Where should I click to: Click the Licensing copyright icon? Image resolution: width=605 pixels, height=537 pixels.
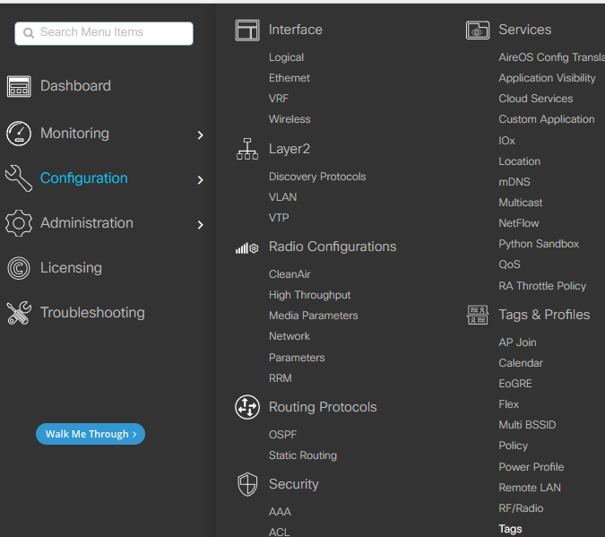click(19, 268)
